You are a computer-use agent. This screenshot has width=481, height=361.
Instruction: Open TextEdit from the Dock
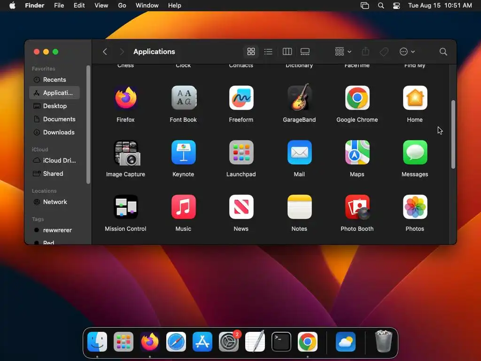coord(255,341)
